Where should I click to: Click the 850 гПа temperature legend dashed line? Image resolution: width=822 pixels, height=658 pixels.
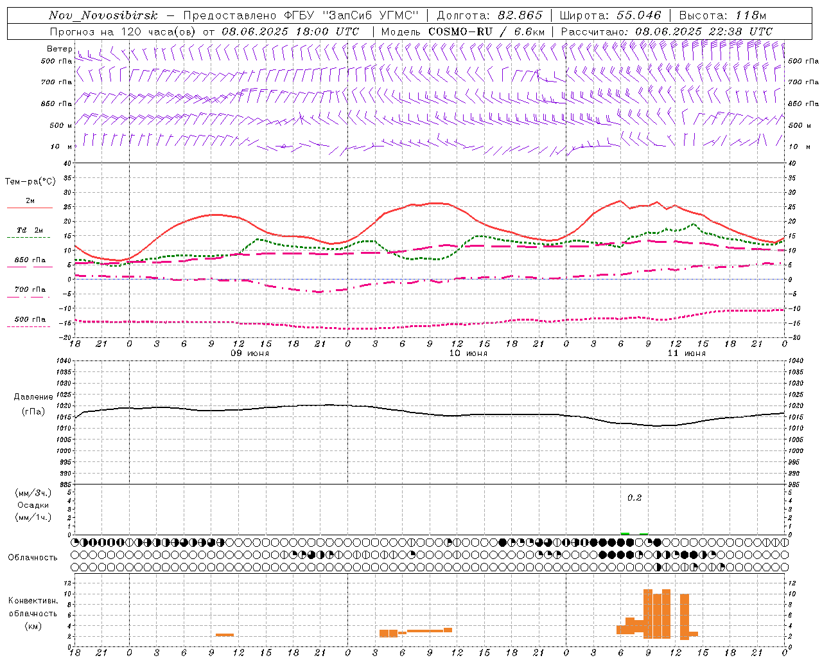(30, 267)
